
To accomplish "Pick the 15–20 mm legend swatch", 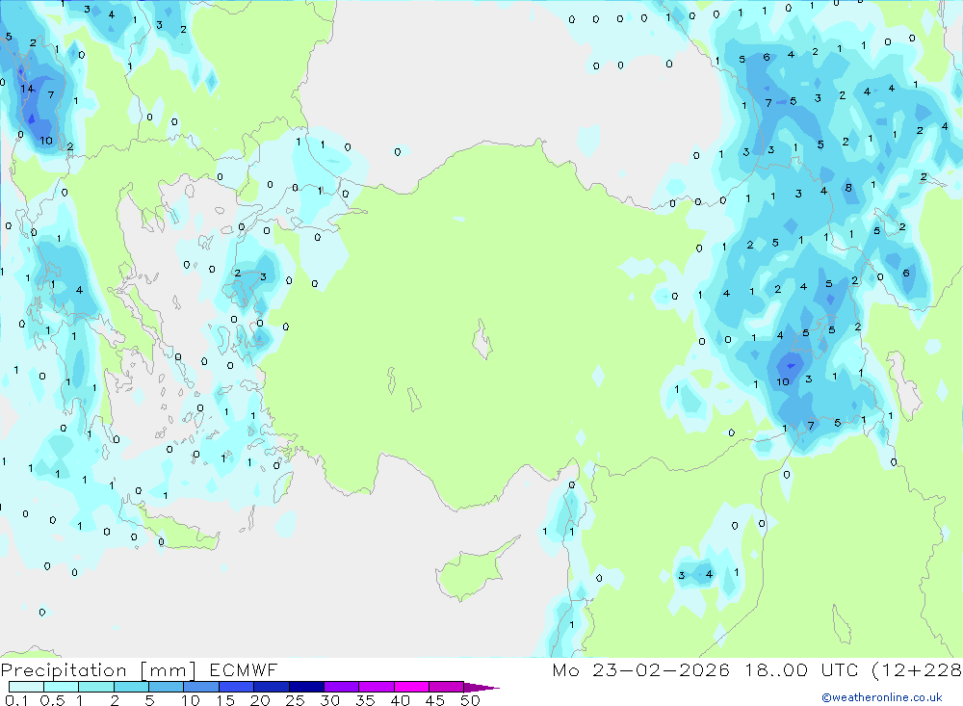I will pyautogui.click(x=236, y=687).
